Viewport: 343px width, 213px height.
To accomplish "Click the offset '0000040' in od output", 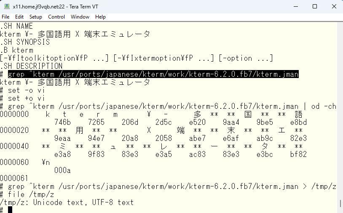I will 14,146.
